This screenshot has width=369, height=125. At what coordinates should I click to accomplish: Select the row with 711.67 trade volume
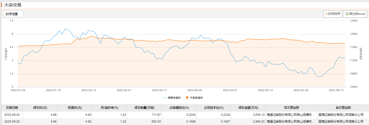155,115
